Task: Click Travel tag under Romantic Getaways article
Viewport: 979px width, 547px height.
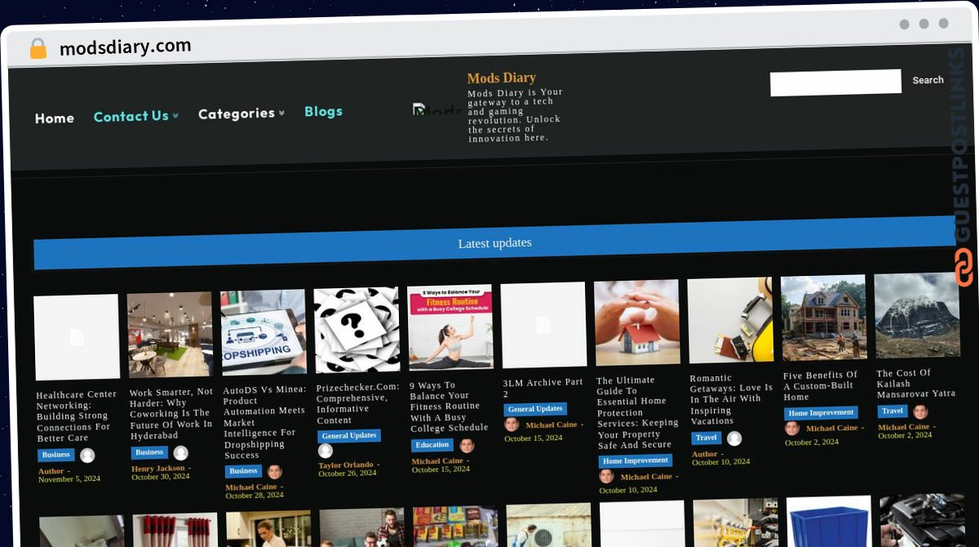Action: coord(707,438)
